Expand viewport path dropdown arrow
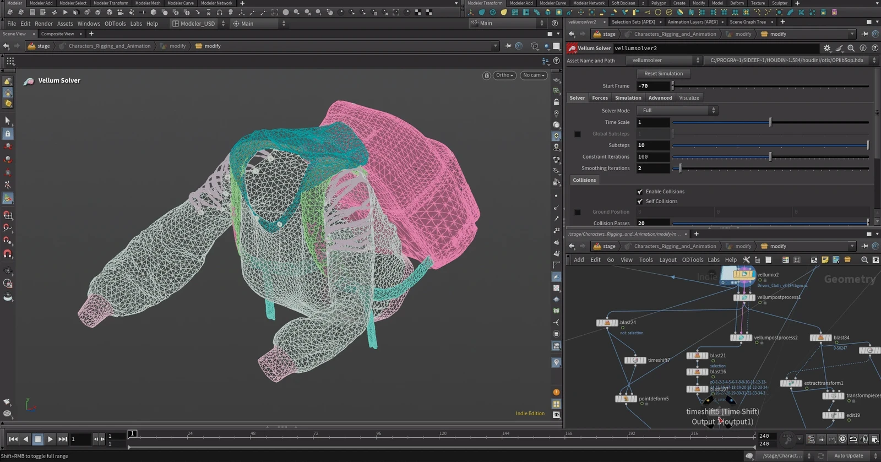Image resolution: width=881 pixels, height=462 pixels. (495, 46)
